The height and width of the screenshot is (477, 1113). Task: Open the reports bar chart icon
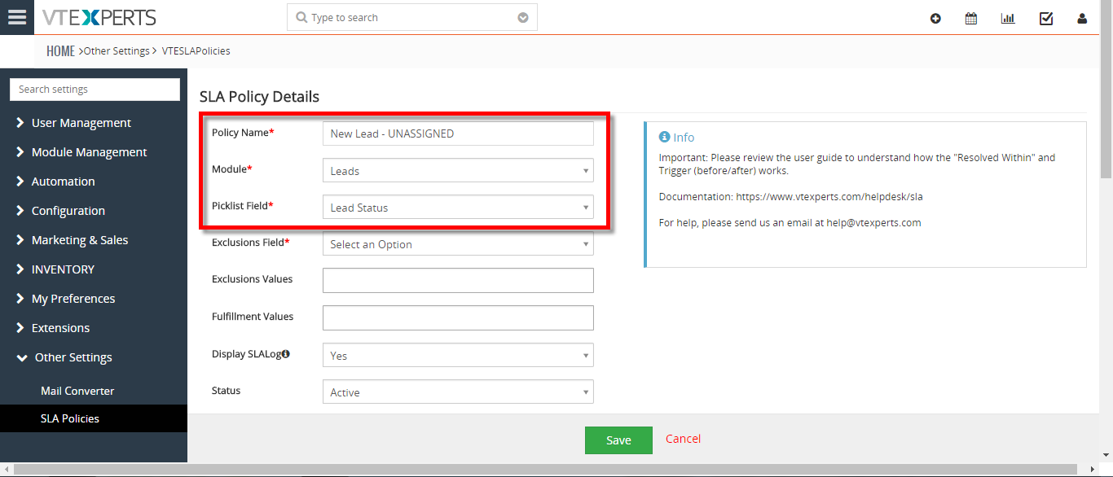[x=1008, y=19]
